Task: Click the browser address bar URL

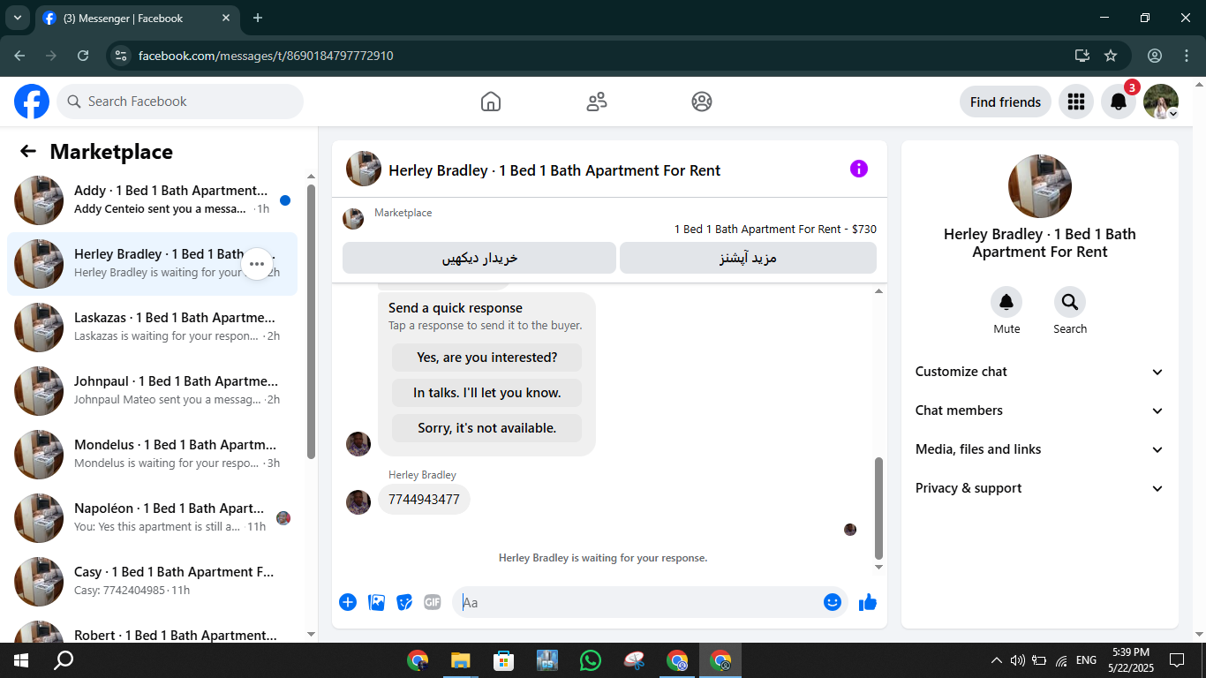Action: [x=266, y=56]
